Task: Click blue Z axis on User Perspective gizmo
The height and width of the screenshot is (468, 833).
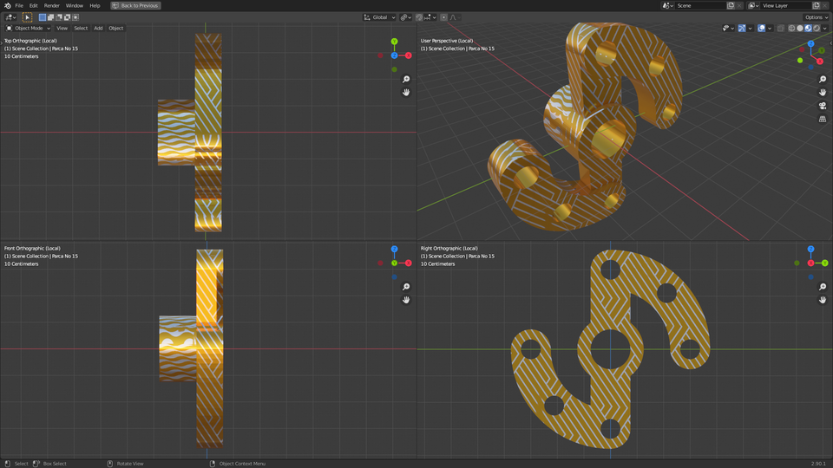Action: [x=810, y=44]
